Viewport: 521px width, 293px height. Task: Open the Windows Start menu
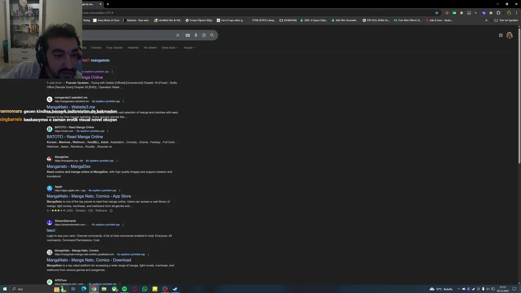tap(5, 289)
